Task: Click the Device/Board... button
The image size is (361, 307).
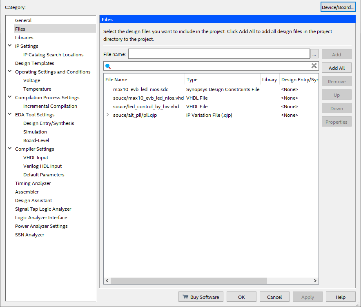Action: point(338,7)
